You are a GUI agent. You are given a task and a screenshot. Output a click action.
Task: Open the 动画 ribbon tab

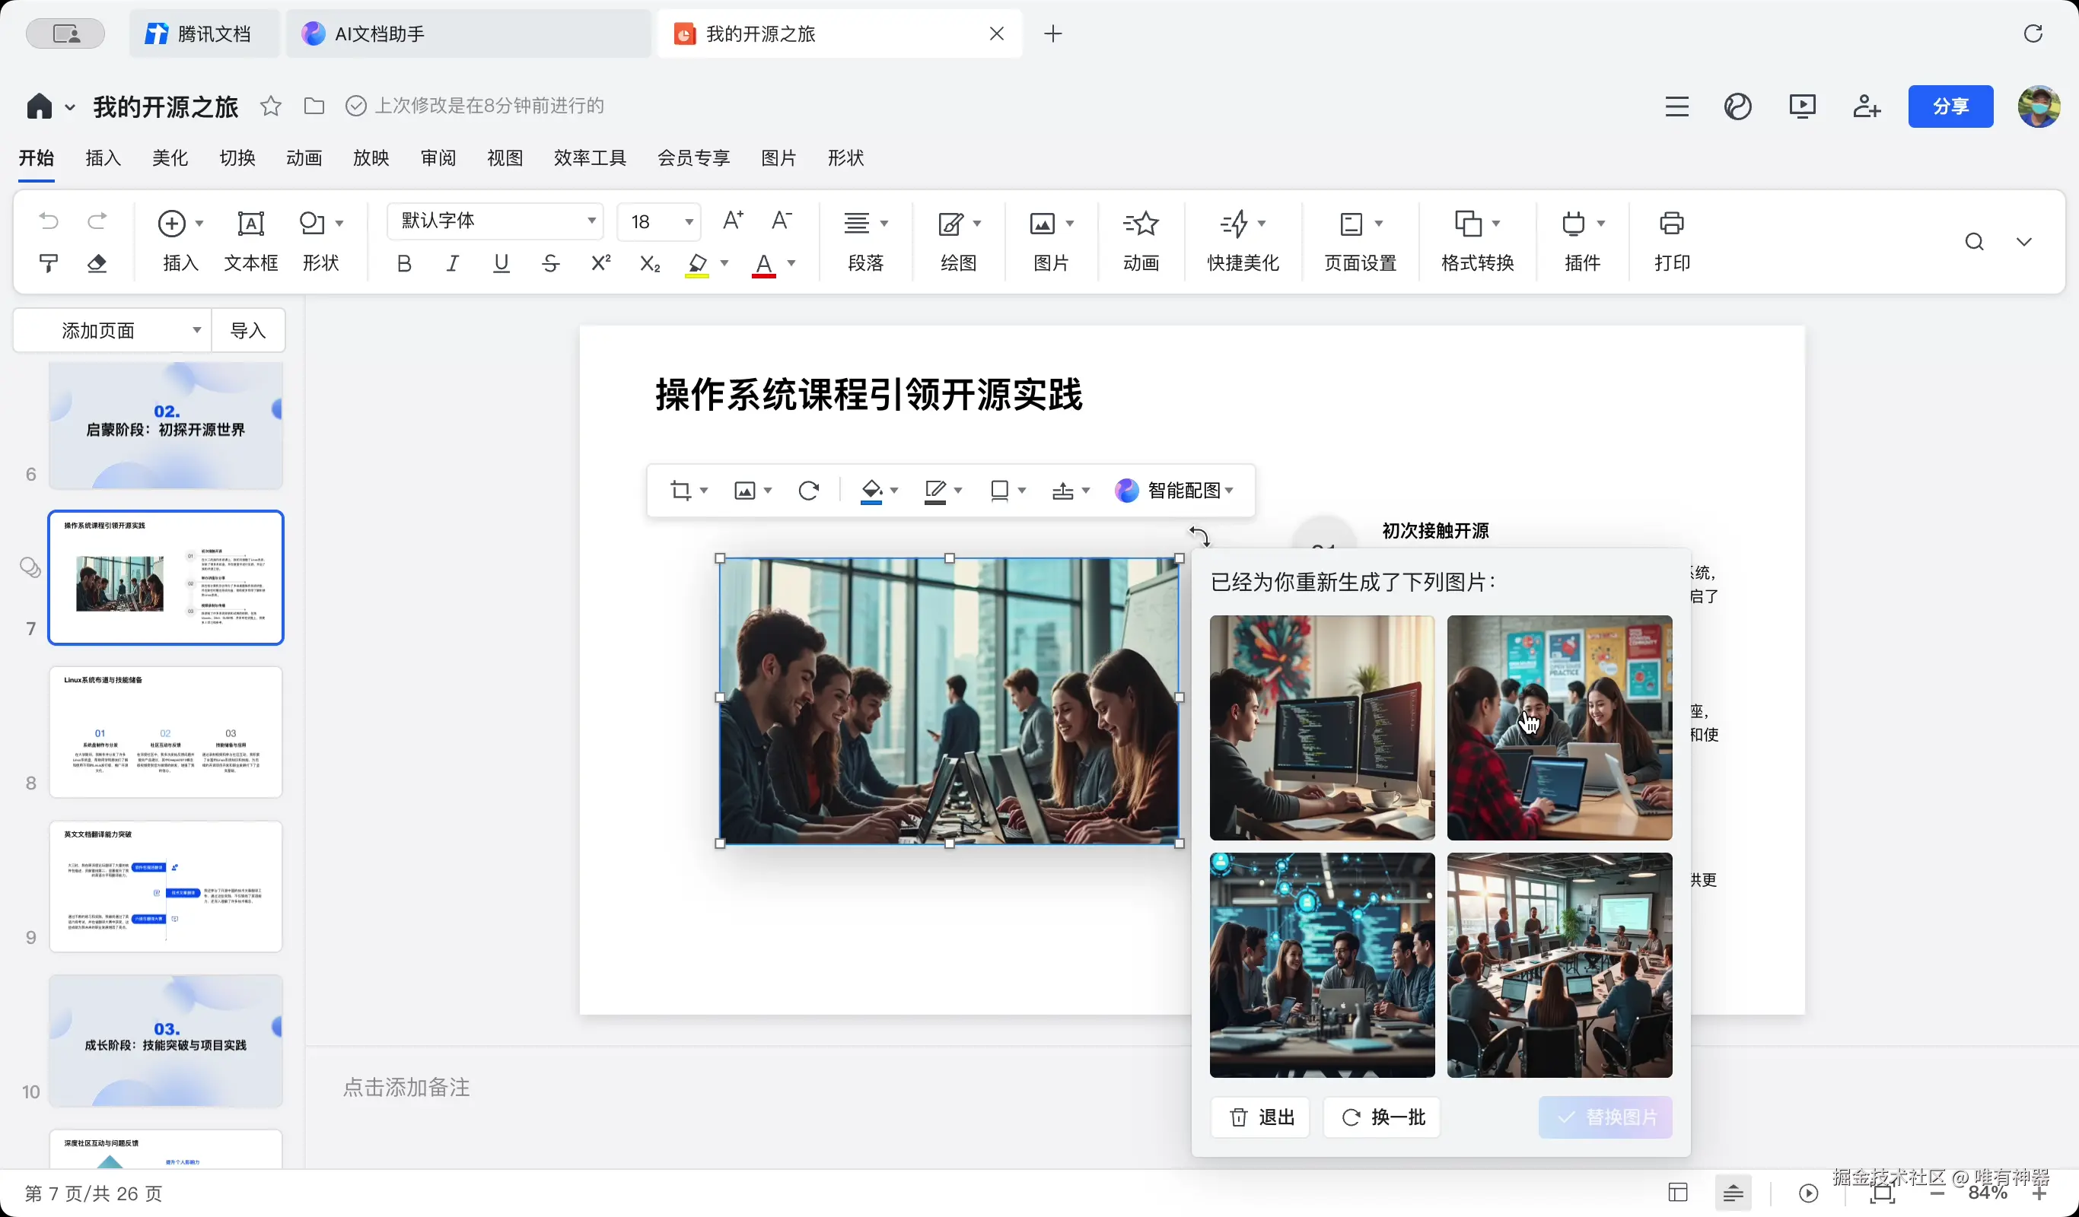point(304,157)
